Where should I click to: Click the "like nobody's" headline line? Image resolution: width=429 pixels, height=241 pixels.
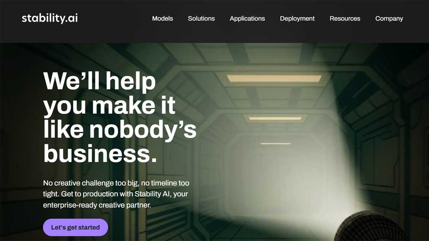click(120, 129)
